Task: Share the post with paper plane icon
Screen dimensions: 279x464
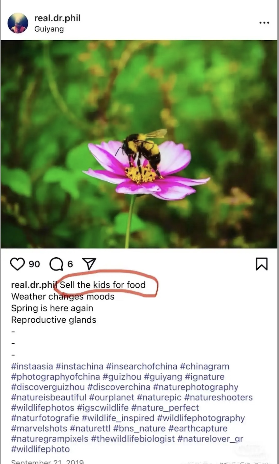Action: click(x=89, y=264)
